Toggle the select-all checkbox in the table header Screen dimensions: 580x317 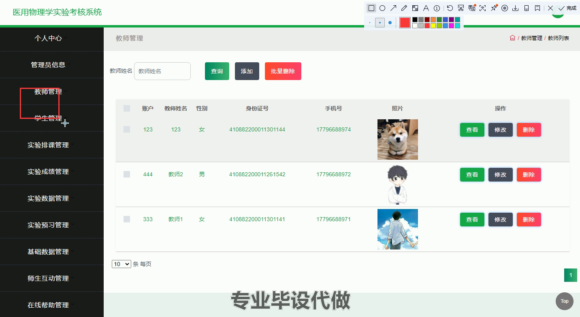[x=127, y=108]
